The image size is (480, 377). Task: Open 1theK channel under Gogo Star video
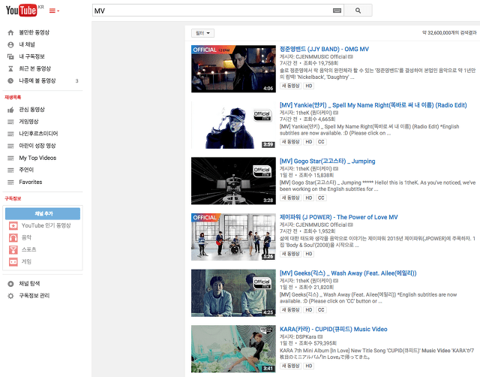(x=313, y=169)
